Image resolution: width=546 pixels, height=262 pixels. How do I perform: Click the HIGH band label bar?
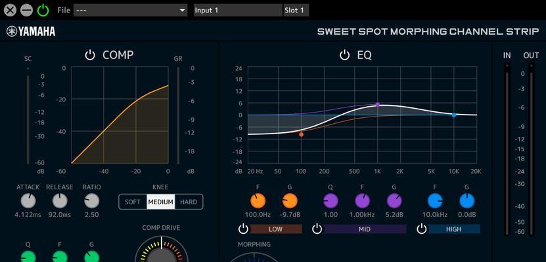point(454,229)
